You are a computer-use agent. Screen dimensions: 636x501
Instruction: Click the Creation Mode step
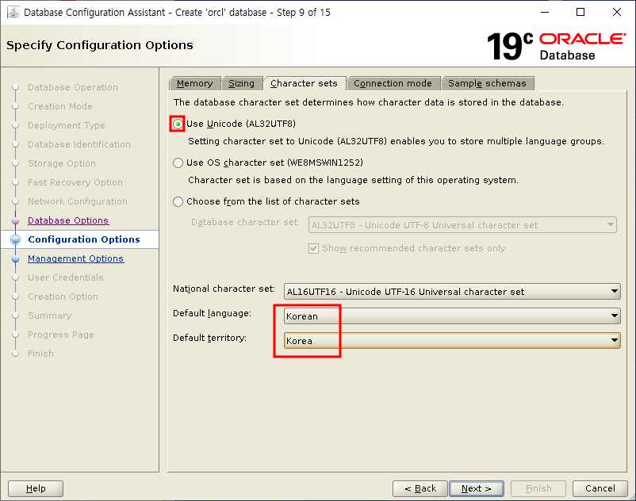tap(60, 106)
